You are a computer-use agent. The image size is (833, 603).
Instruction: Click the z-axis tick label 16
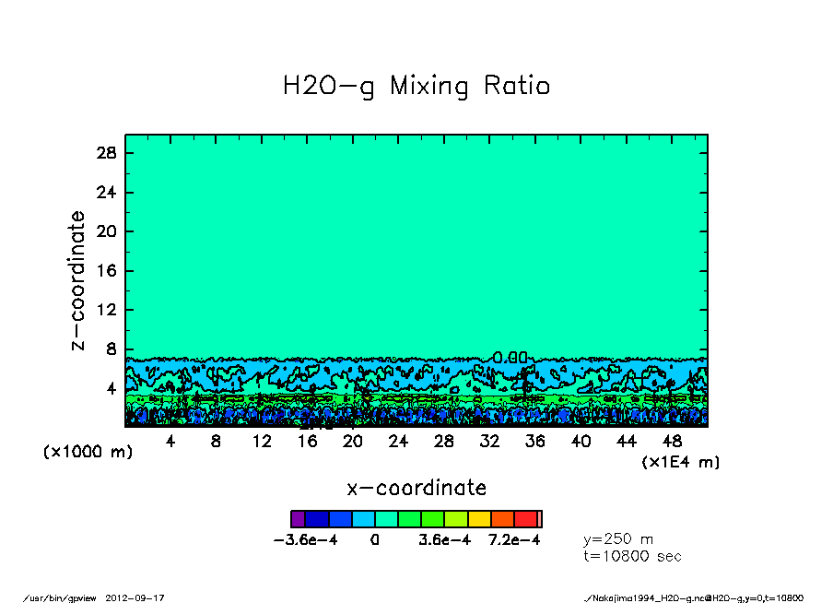(x=106, y=271)
